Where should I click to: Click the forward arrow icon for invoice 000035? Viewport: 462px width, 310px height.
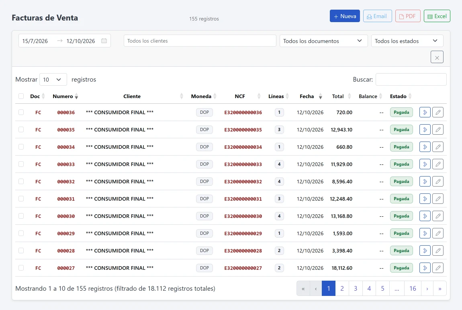425,129
